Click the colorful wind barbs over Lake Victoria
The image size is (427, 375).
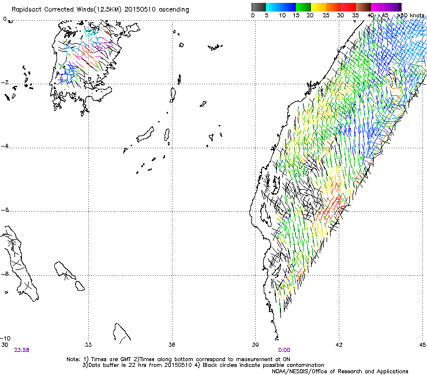87,54
